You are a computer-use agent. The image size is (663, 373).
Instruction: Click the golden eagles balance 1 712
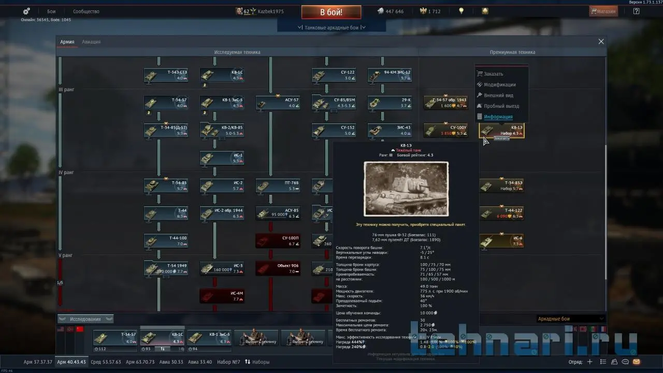coord(430,11)
